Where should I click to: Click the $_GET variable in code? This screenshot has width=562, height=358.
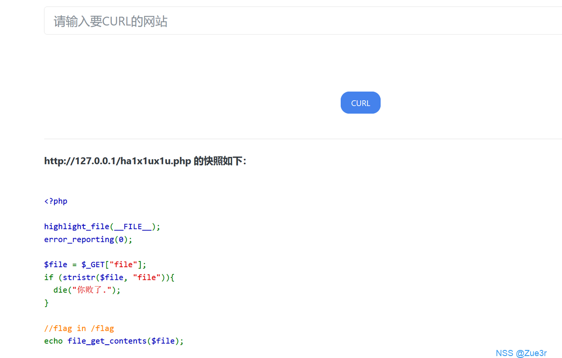click(93, 265)
